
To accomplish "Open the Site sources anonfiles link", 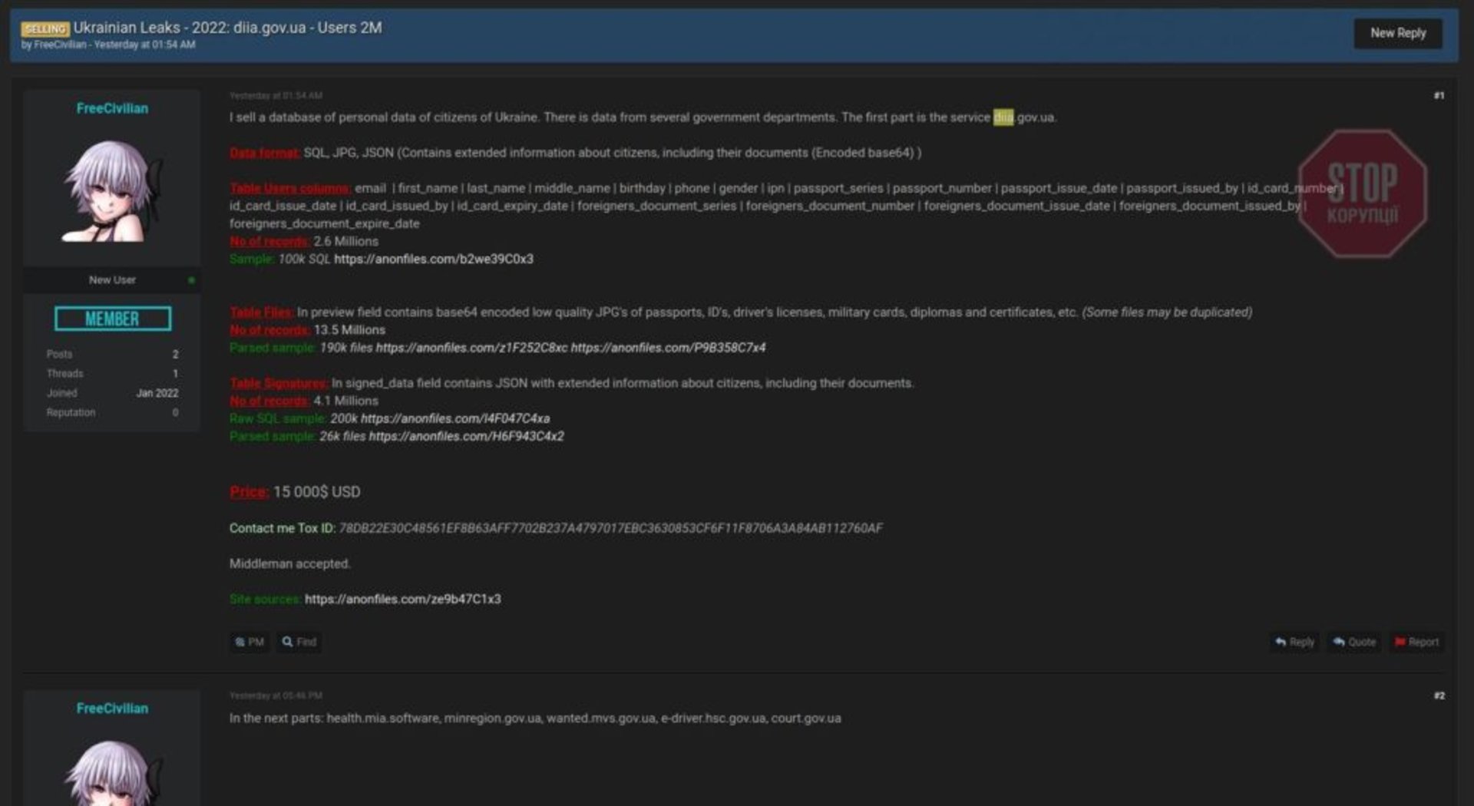I will [x=402, y=599].
